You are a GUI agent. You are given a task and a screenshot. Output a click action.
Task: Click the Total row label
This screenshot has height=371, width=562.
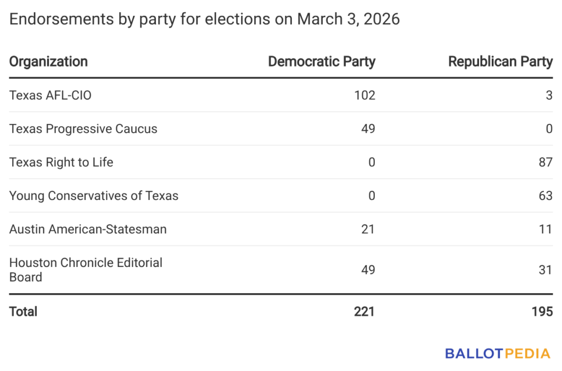point(24,311)
